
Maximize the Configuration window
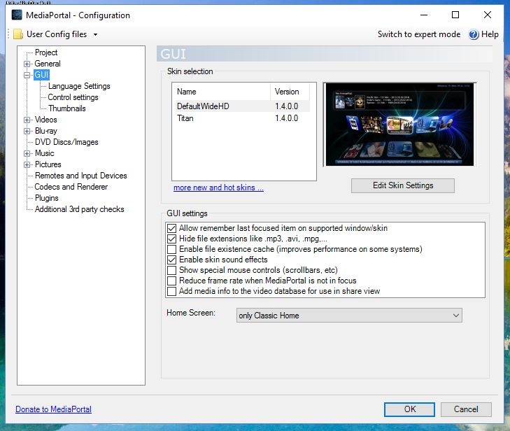tap(455, 15)
